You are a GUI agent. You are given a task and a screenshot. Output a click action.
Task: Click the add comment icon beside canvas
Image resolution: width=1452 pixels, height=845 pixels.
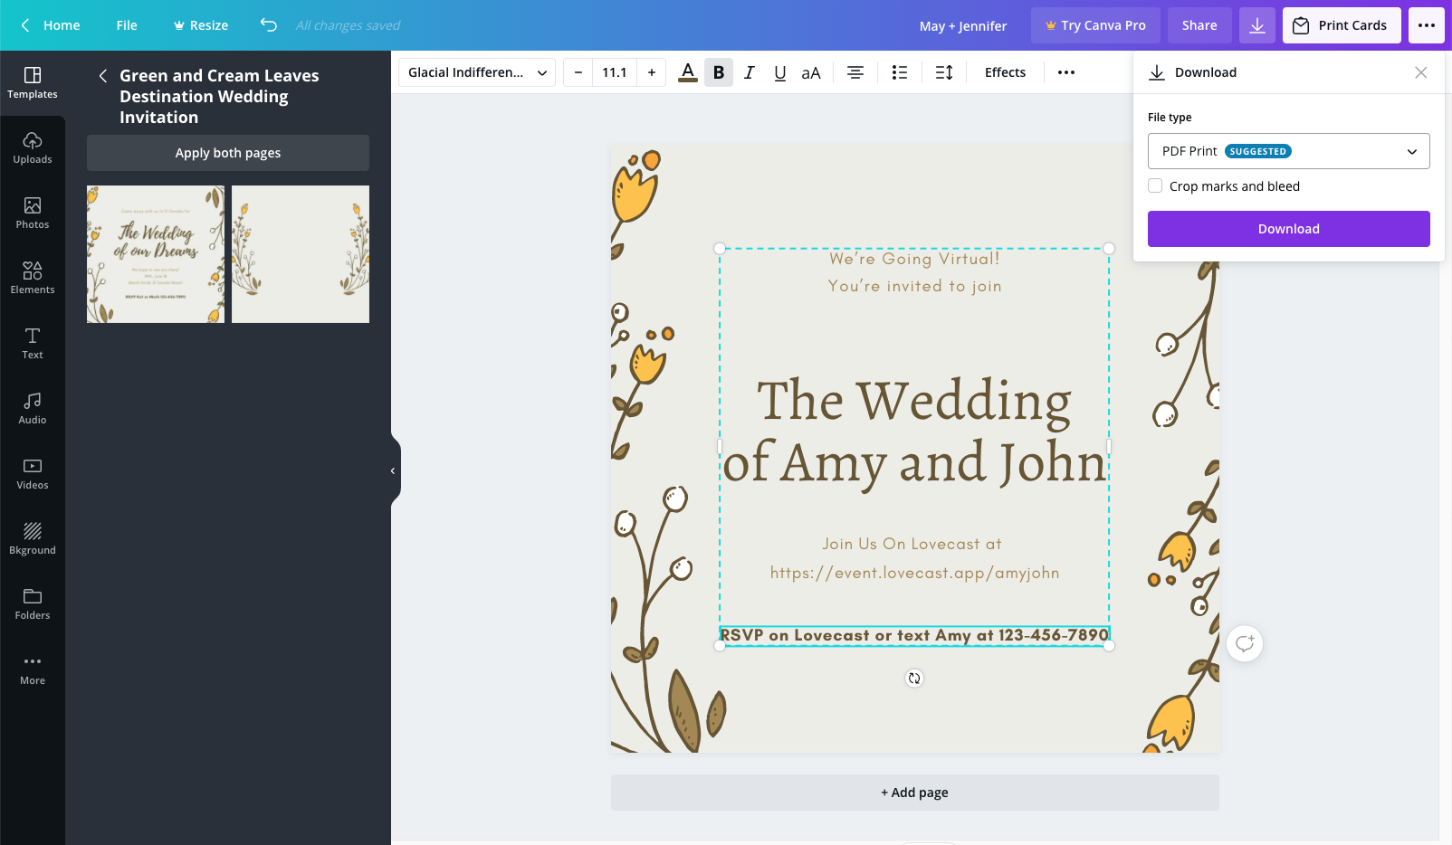[x=1245, y=643]
